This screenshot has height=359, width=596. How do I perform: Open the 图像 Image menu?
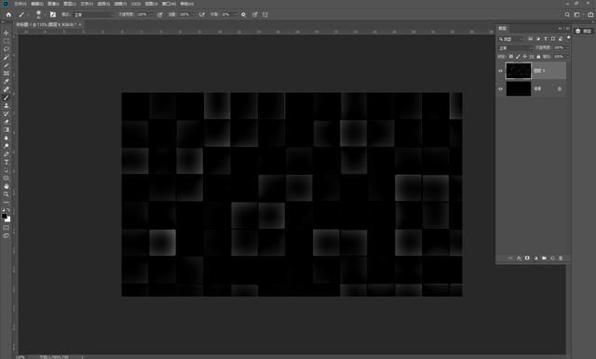coord(53,4)
